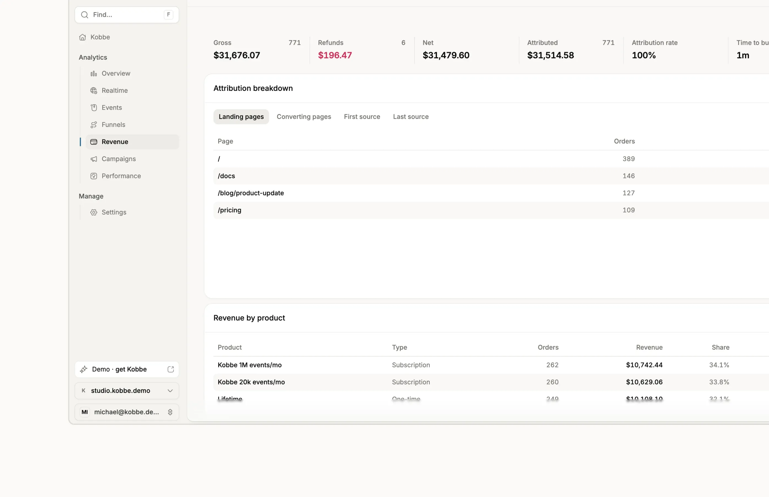This screenshot has width=769, height=497.
Task: Focus the Find... search field
Action: [x=127, y=15]
